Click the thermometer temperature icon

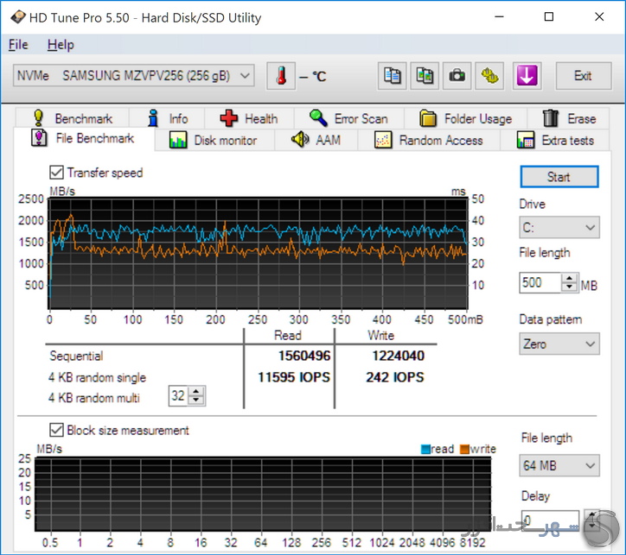click(x=281, y=76)
